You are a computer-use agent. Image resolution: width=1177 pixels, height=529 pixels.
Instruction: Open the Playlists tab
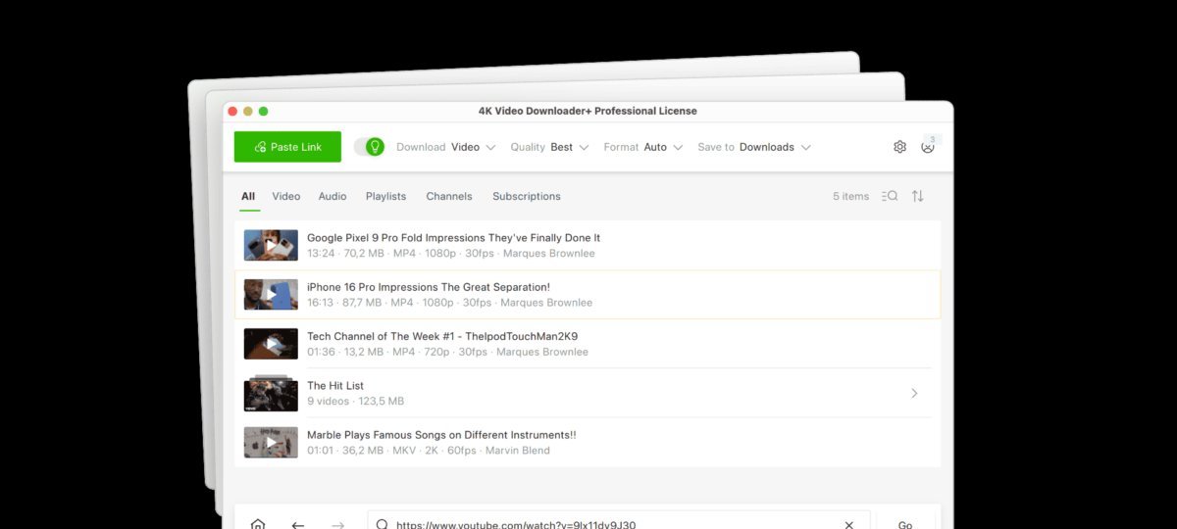click(x=385, y=196)
